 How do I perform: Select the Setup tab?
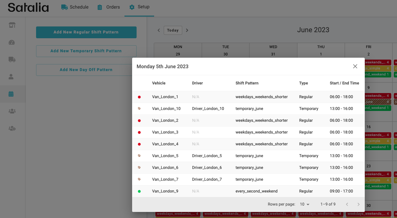[139, 7]
